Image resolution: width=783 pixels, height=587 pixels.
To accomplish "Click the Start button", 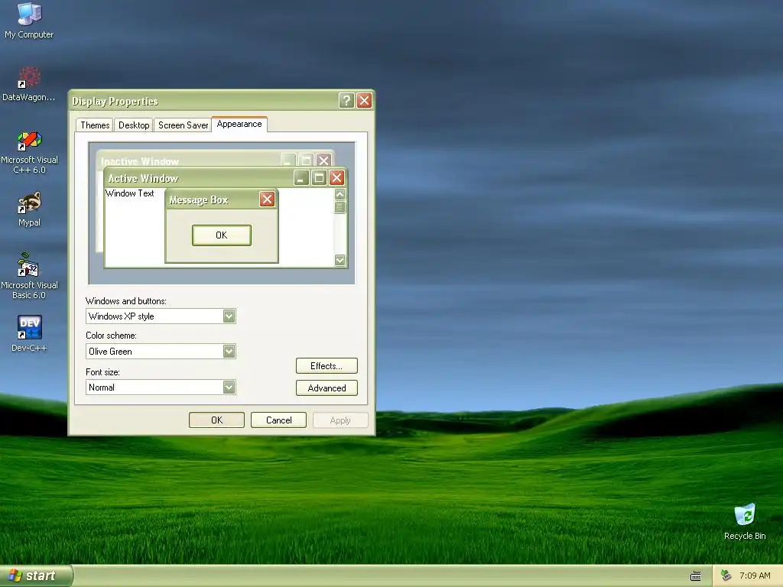I will coord(36,576).
